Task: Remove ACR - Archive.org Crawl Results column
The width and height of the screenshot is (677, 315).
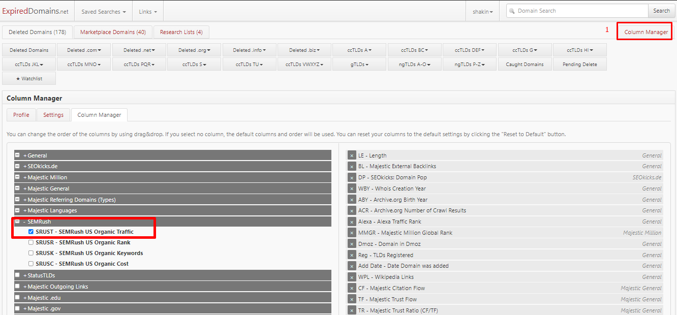Action: pos(352,210)
